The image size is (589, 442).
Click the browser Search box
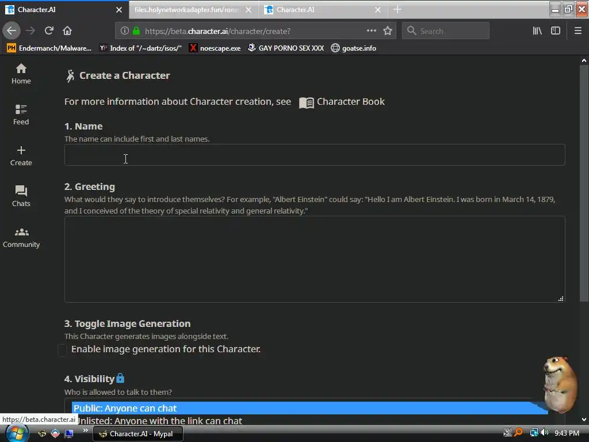[446, 31]
